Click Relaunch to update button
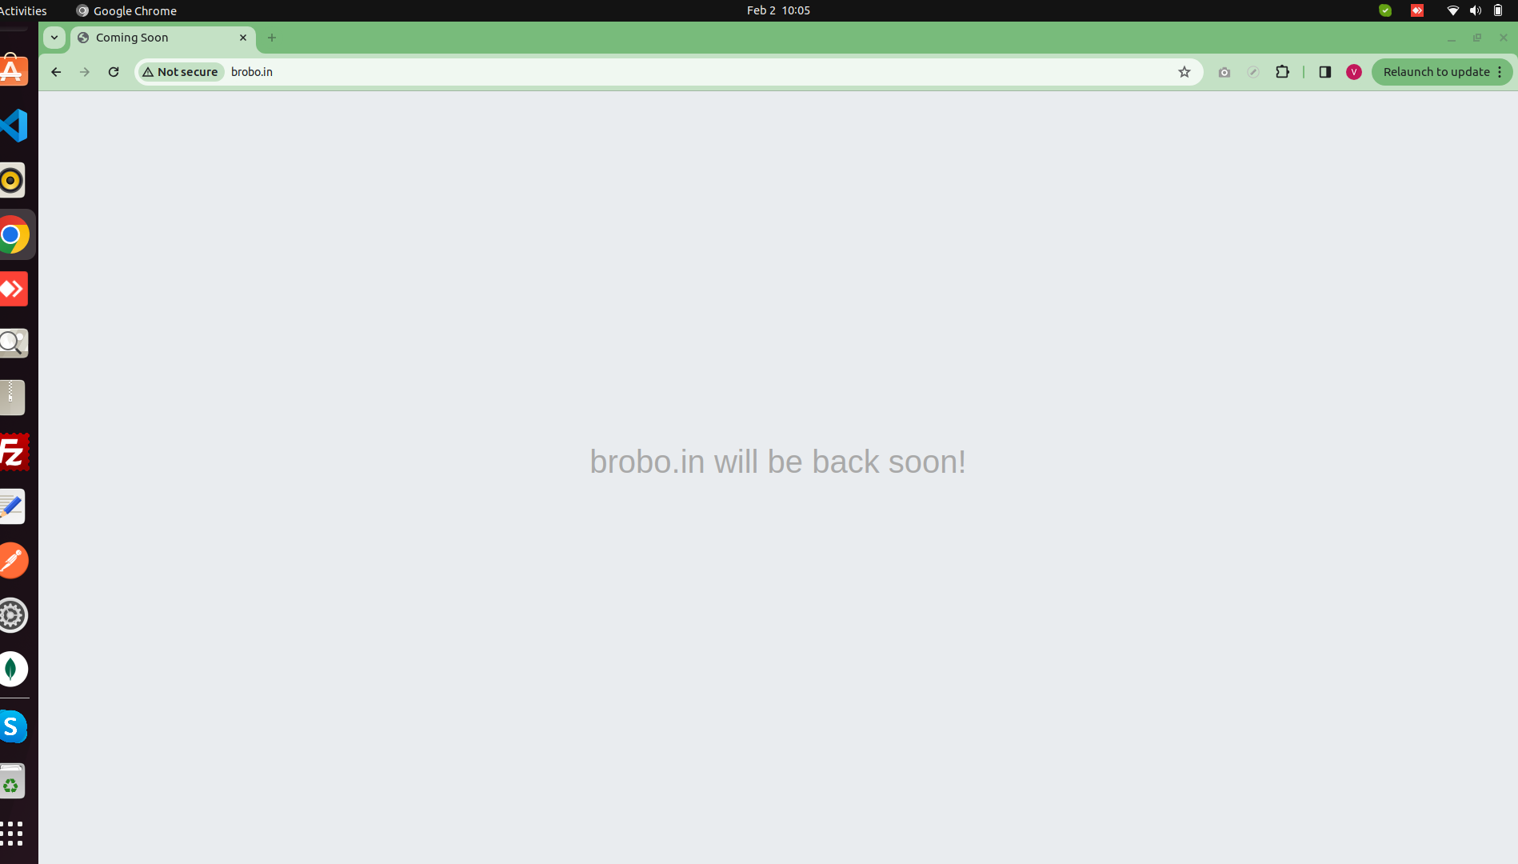This screenshot has height=864, width=1518. pyautogui.click(x=1436, y=72)
